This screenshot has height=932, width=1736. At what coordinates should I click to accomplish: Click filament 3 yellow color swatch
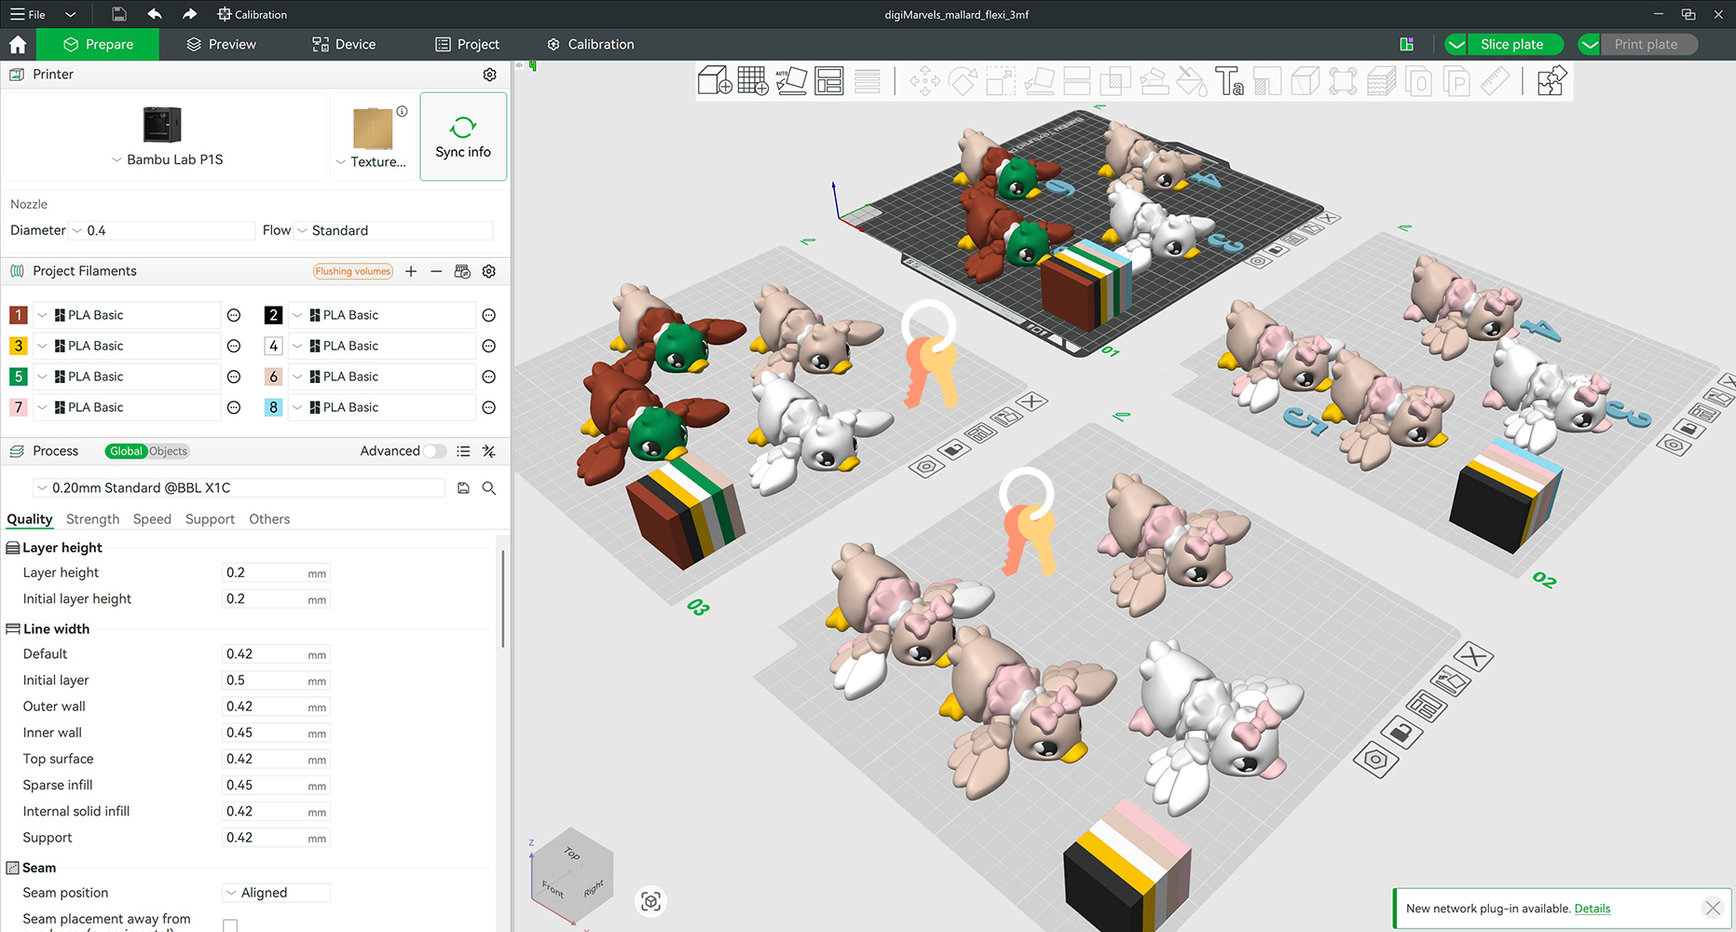pyautogui.click(x=18, y=346)
